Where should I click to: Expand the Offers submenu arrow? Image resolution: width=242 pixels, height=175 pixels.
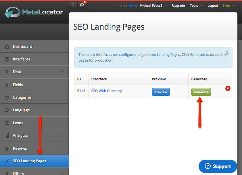coord(62,174)
